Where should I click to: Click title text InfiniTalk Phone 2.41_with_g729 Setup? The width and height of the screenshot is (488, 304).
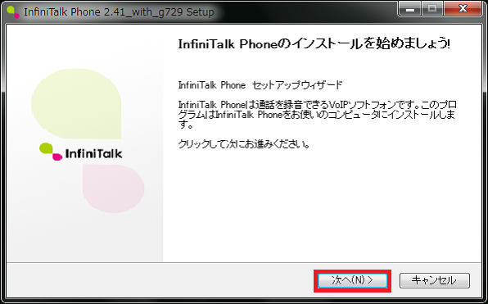tap(119, 12)
